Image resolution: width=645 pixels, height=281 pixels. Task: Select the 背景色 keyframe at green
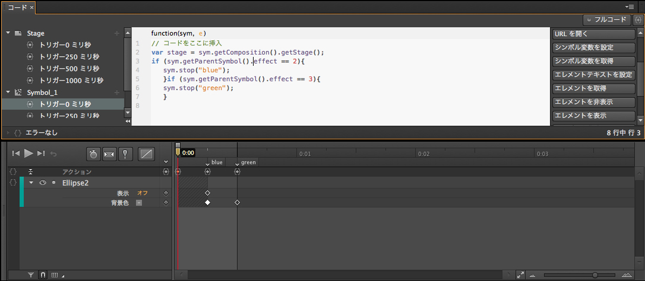237,203
